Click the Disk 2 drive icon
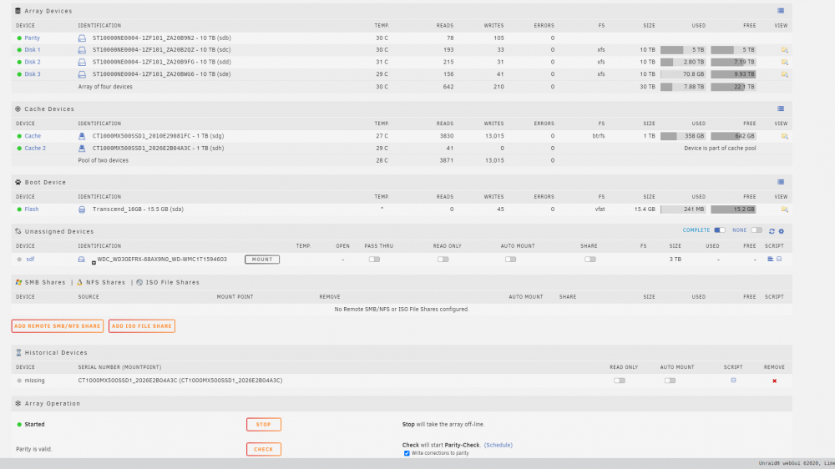This screenshot has height=469, width=835. tap(82, 63)
